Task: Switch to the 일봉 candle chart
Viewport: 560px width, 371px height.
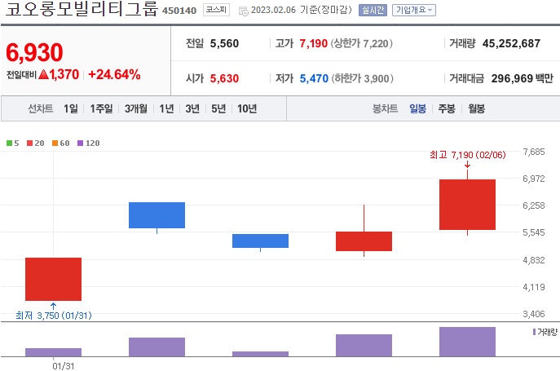Action: (417, 108)
